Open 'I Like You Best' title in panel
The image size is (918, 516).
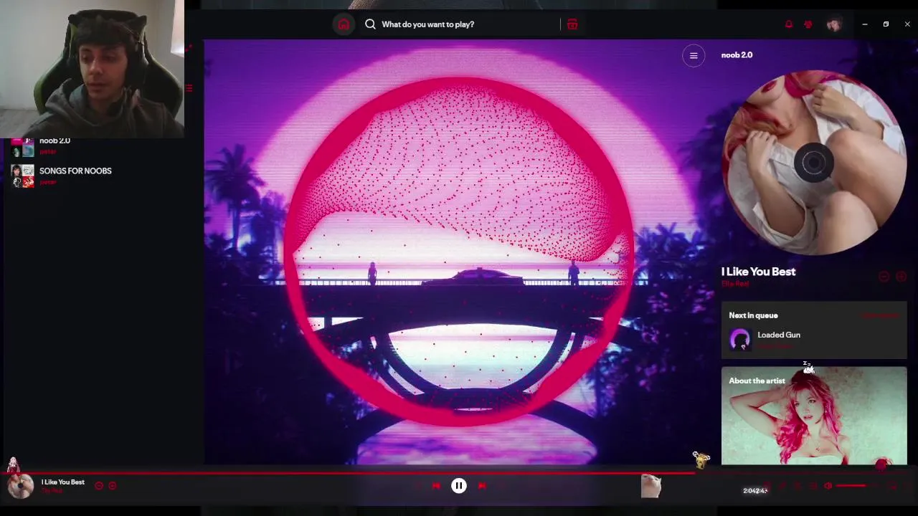click(758, 272)
